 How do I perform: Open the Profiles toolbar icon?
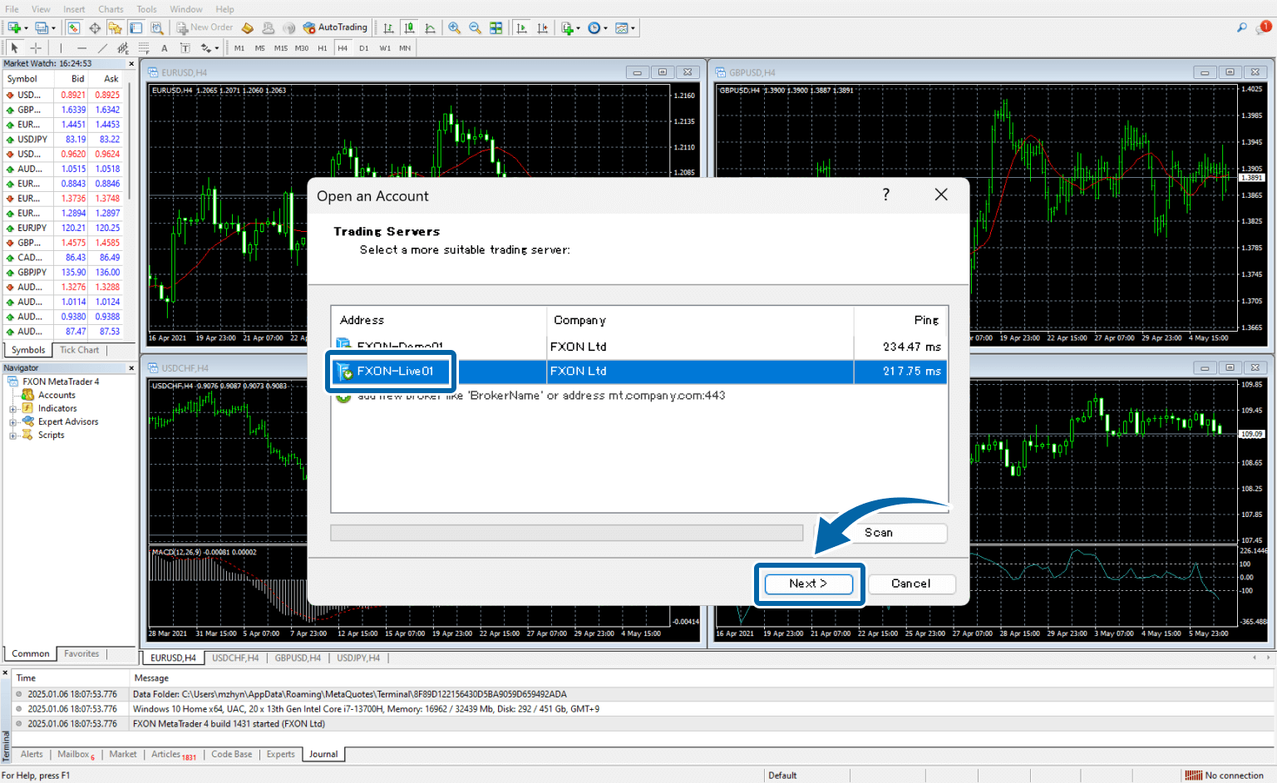pyautogui.click(x=42, y=28)
